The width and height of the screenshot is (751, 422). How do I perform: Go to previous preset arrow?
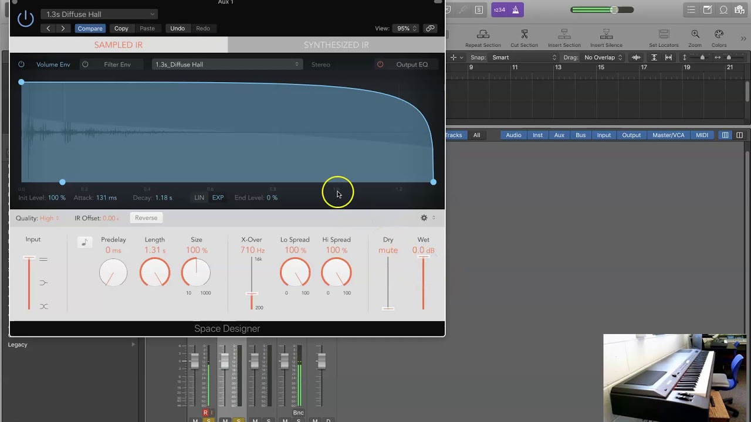[x=48, y=28]
